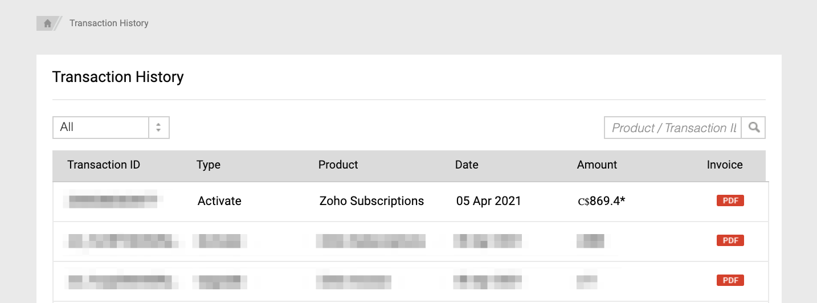Open the All filter dropdown
The image size is (817, 303).
pos(101,128)
